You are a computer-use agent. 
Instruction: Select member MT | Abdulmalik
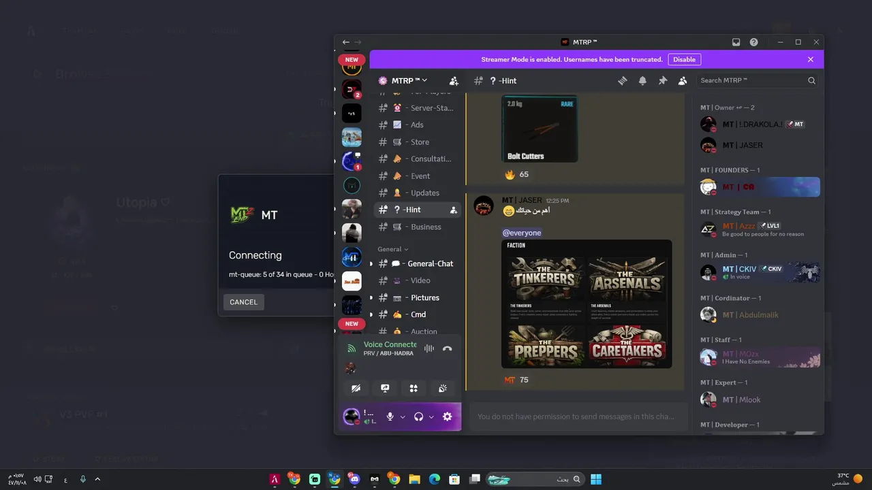coord(759,314)
